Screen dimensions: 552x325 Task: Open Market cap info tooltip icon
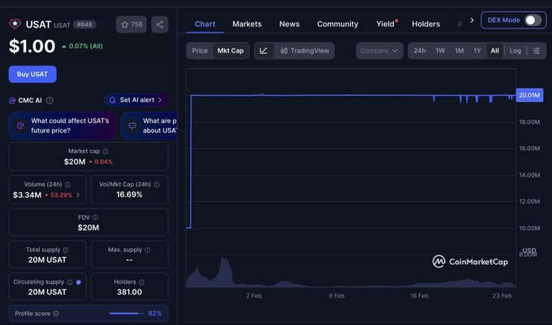tap(106, 151)
